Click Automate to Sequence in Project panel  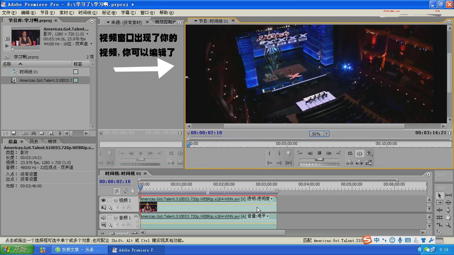tap(25, 133)
